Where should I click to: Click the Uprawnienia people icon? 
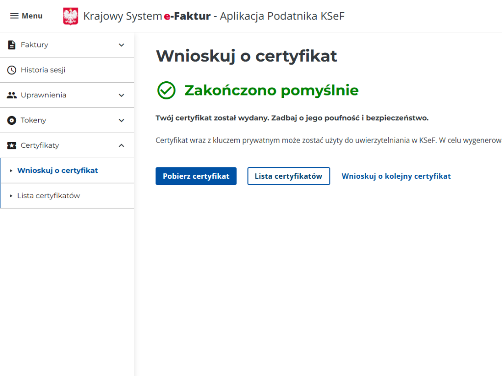point(12,95)
